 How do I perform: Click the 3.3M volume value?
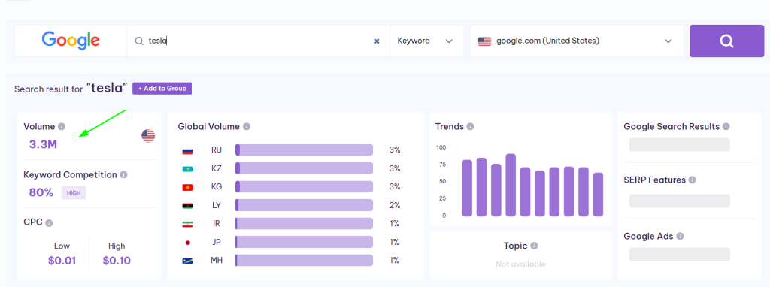click(43, 144)
